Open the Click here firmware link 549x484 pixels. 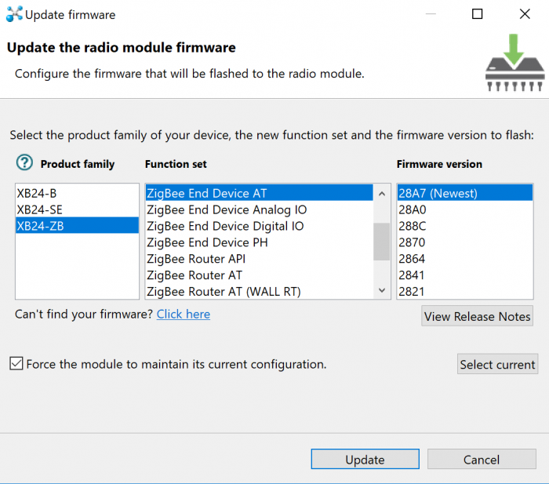(183, 314)
